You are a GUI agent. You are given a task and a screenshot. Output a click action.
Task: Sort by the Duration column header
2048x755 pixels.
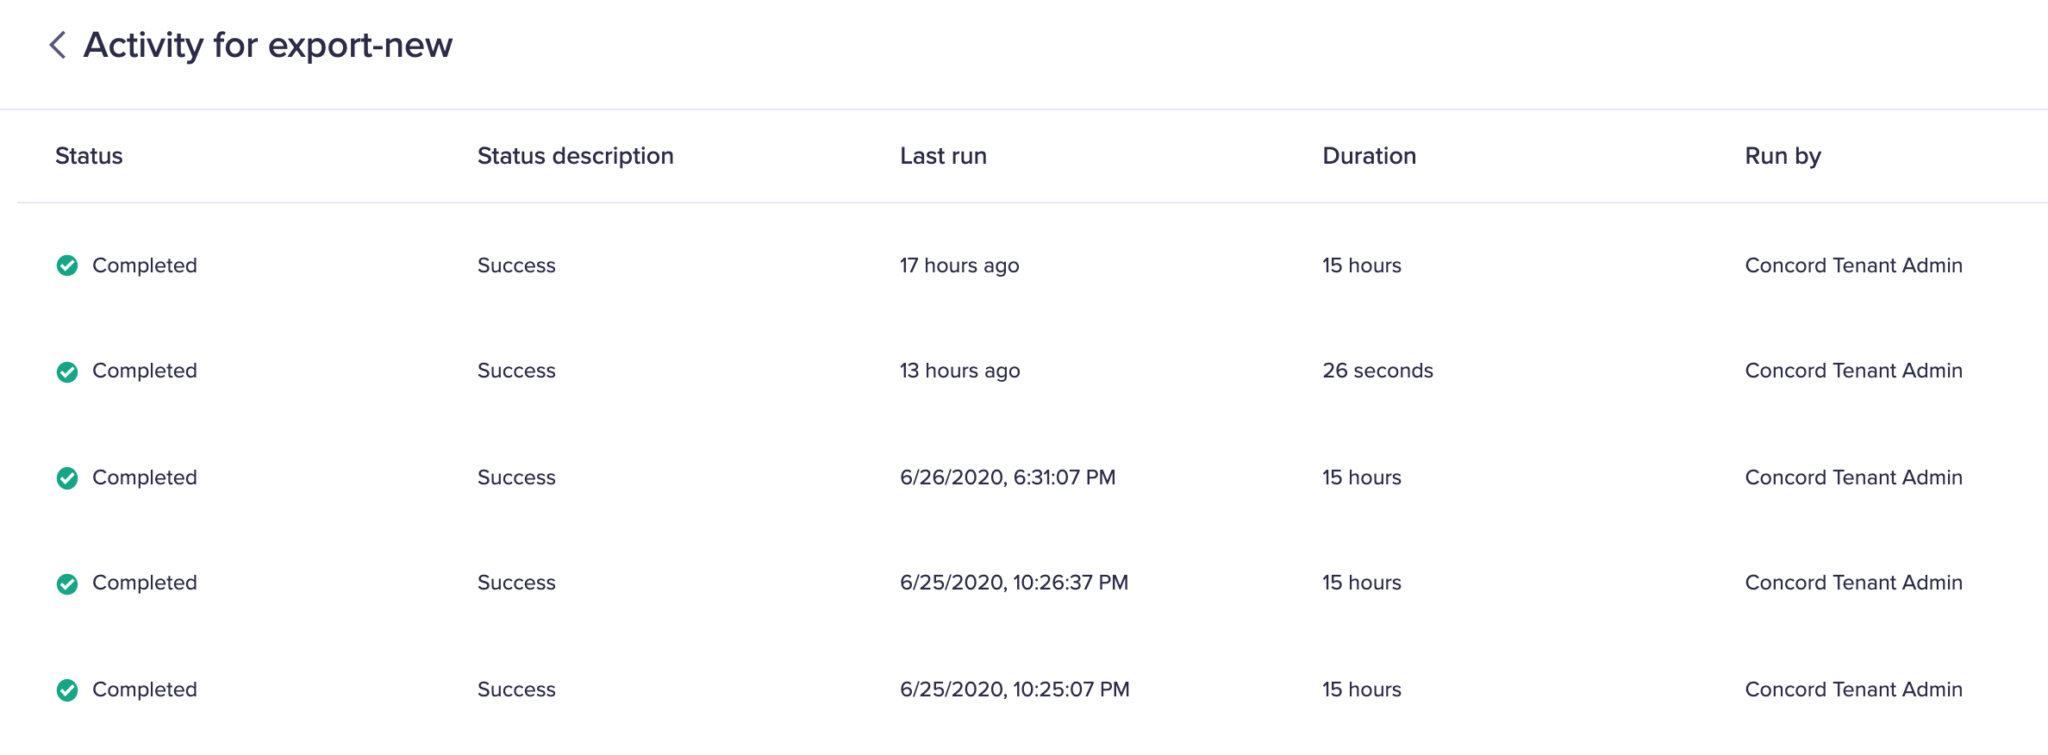click(x=1369, y=156)
